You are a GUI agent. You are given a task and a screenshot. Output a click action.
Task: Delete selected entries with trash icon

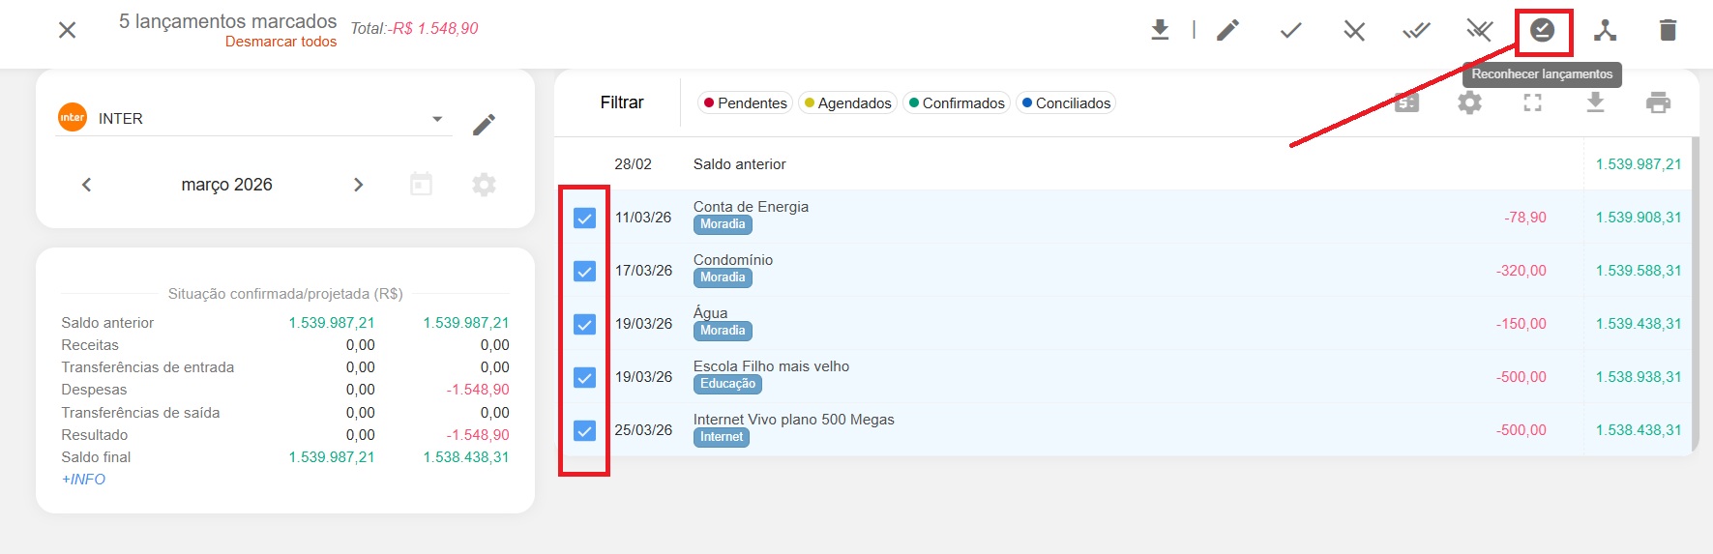[1668, 31]
